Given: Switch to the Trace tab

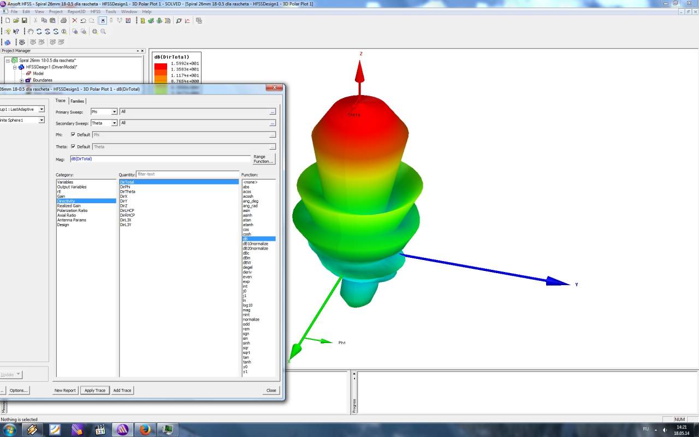Looking at the screenshot, I should [x=60, y=101].
